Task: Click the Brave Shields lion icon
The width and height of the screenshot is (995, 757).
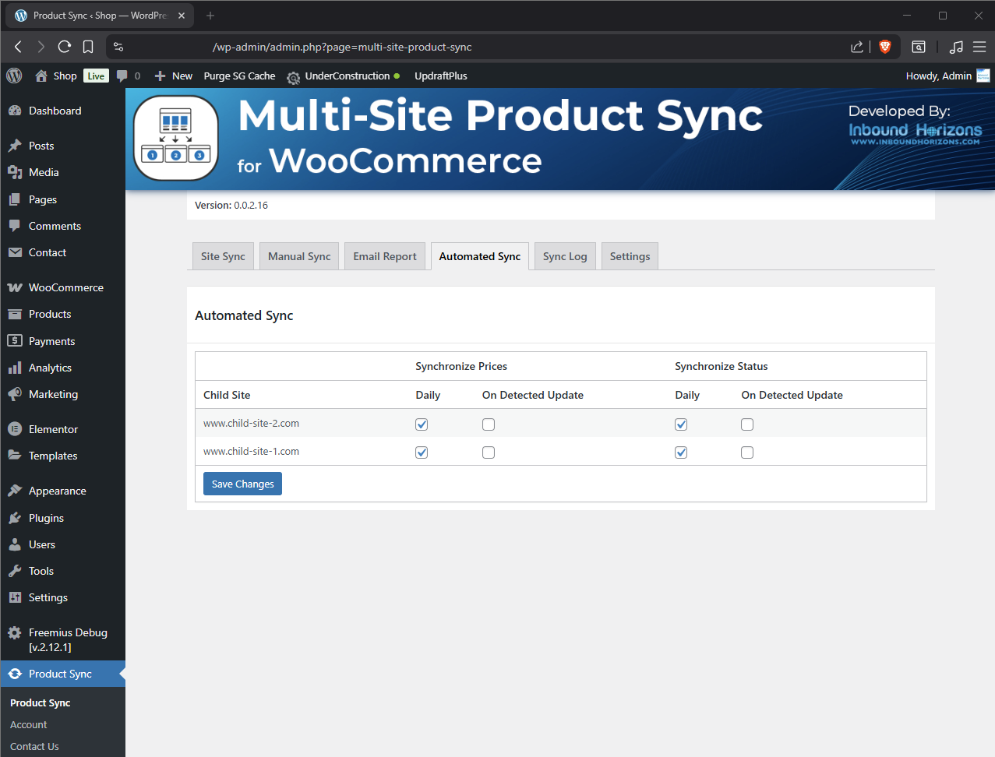Action: 884,47
